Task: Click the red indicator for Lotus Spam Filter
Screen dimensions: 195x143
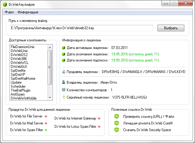Action: pos(99,127)
